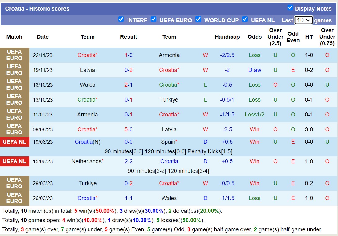This screenshot has height=236, width=338.
Task: Uncheck the WORLD CUP filter checkbox
Action: tap(198, 20)
